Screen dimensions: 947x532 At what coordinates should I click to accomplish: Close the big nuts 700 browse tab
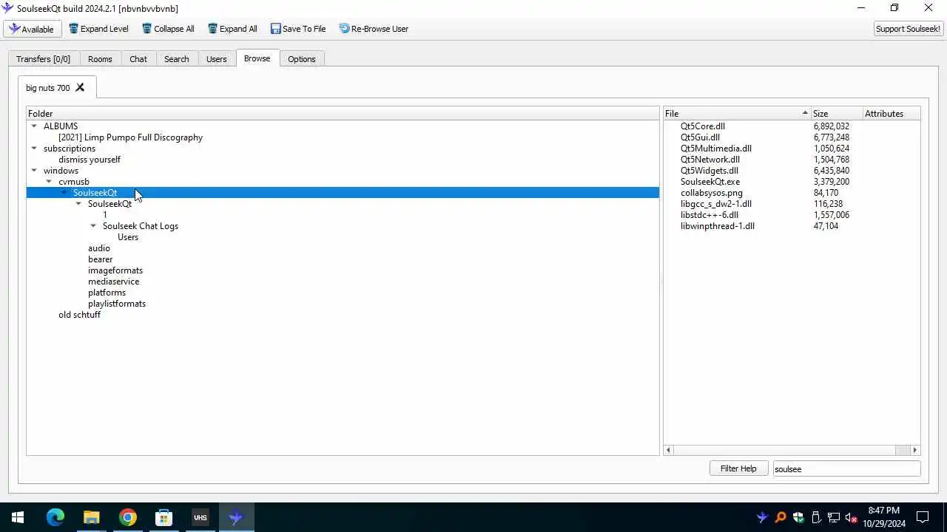[x=80, y=87]
